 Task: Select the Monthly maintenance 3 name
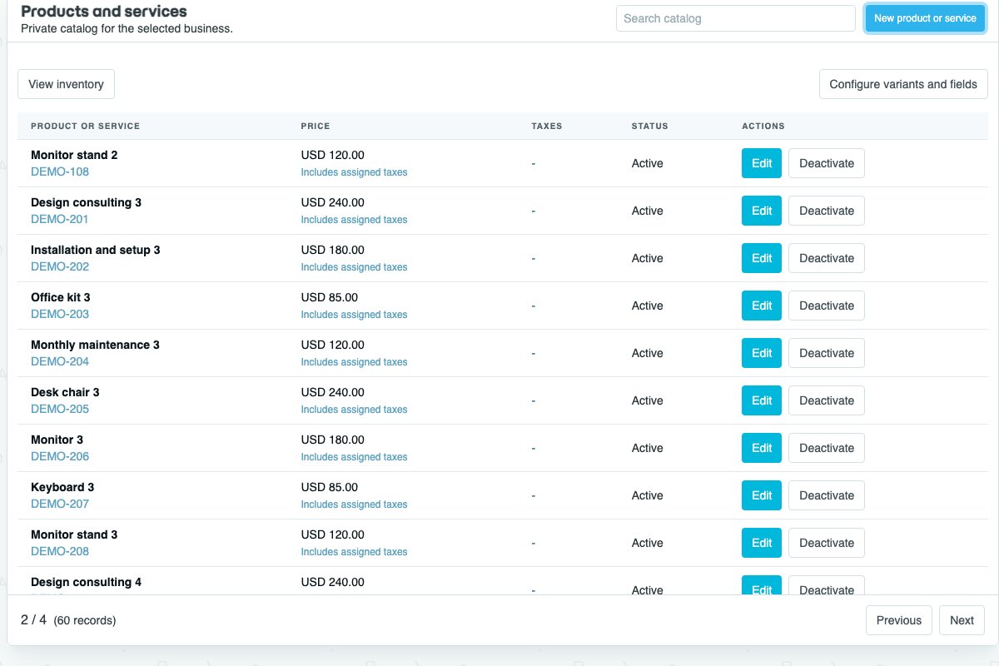click(x=95, y=345)
